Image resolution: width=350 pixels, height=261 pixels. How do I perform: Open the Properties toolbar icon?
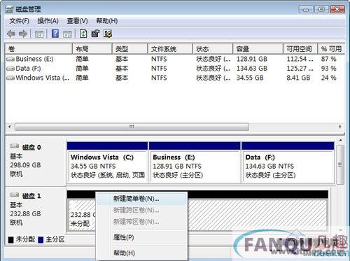pyautogui.click(x=95, y=34)
